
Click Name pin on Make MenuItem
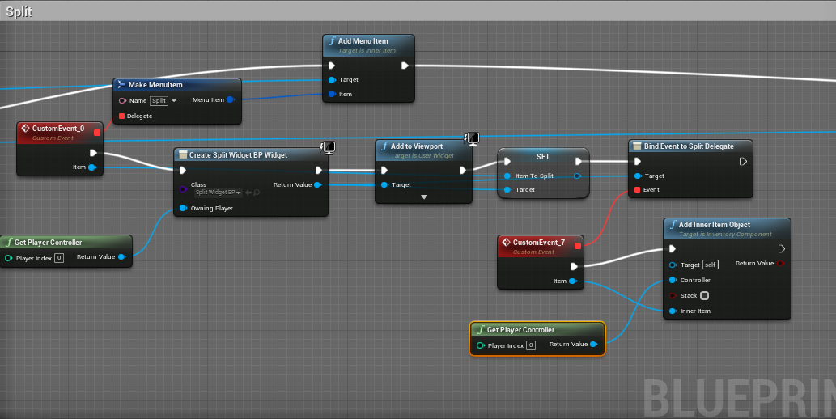123,101
